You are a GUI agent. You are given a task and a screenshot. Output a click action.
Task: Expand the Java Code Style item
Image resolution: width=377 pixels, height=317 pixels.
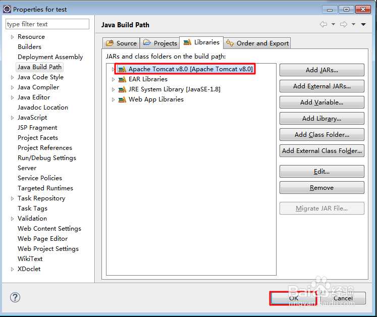click(12, 77)
